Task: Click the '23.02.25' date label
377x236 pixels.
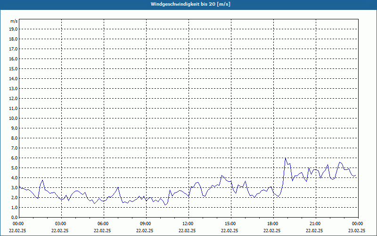Action: [x=357, y=230]
